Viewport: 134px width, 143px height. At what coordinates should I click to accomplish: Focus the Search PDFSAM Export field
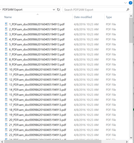coord(97,10)
